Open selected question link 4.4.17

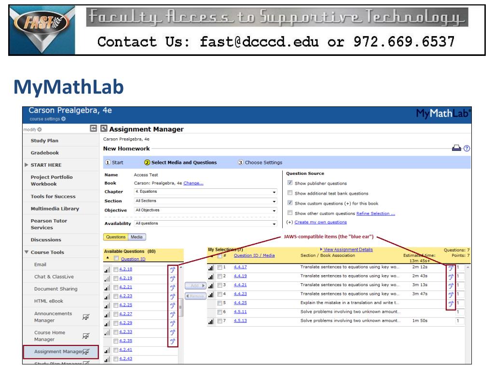240,267
